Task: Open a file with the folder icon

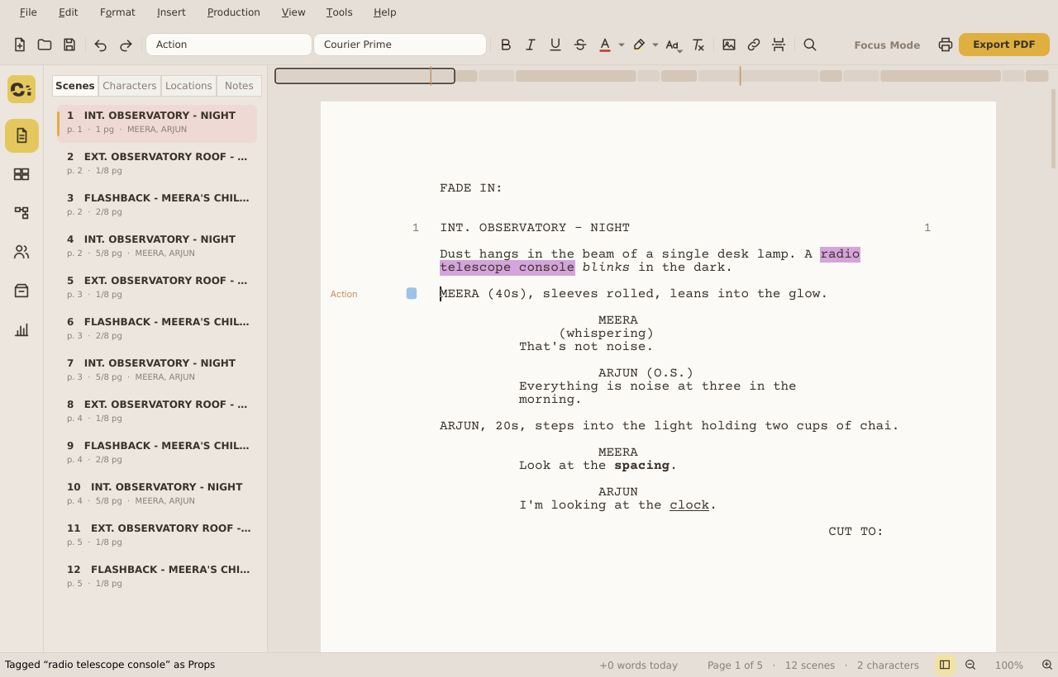Action: 45,45
